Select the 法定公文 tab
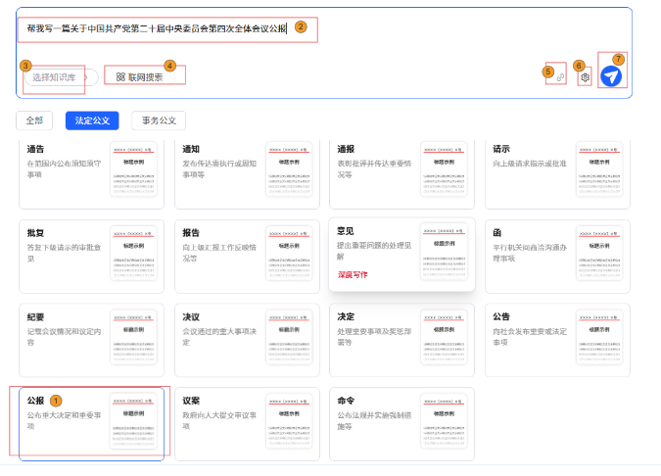 (92, 120)
